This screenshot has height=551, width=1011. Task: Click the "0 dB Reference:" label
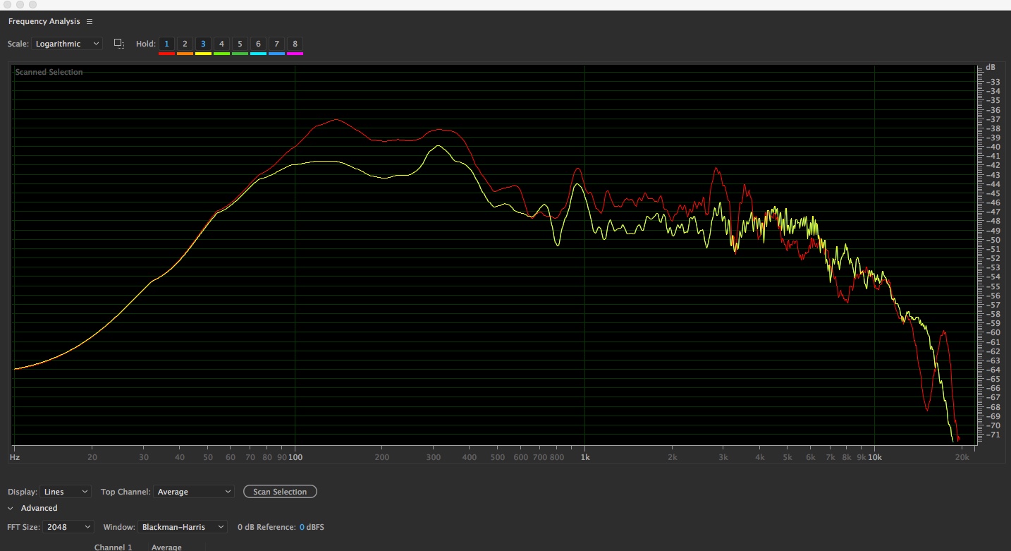266,527
